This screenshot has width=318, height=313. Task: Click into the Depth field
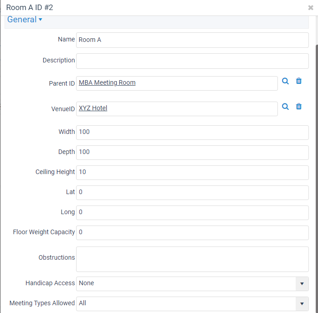pyautogui.click(x=192, y=153)
